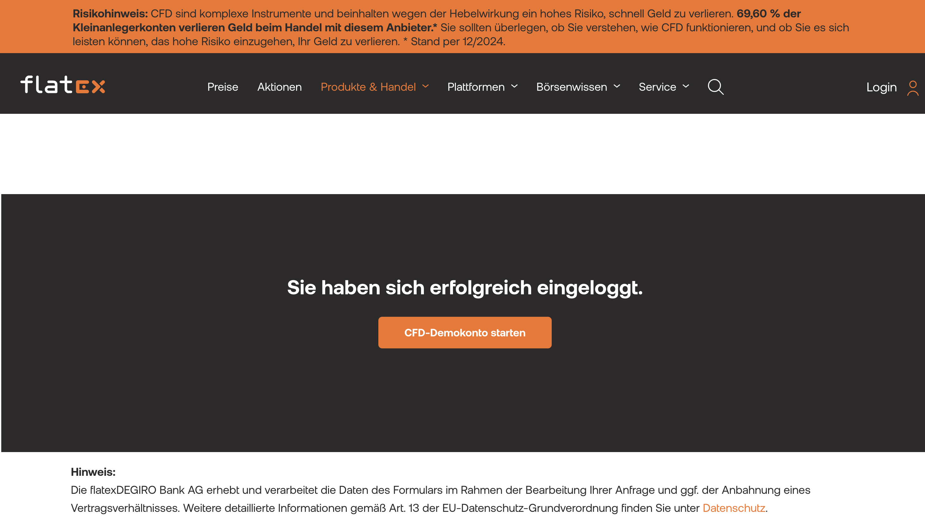
Task: Click the Service menu label
Action: (657, 87)
